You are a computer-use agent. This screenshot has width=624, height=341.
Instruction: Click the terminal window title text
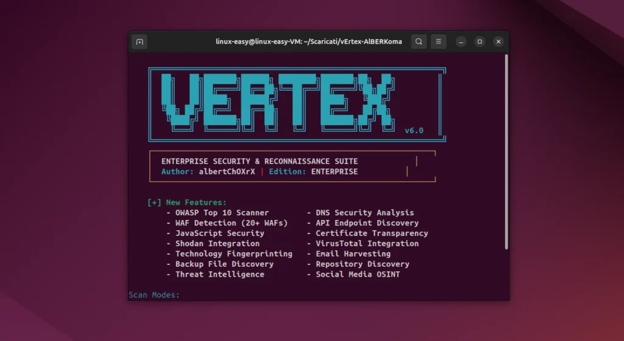tap(309, 42)
